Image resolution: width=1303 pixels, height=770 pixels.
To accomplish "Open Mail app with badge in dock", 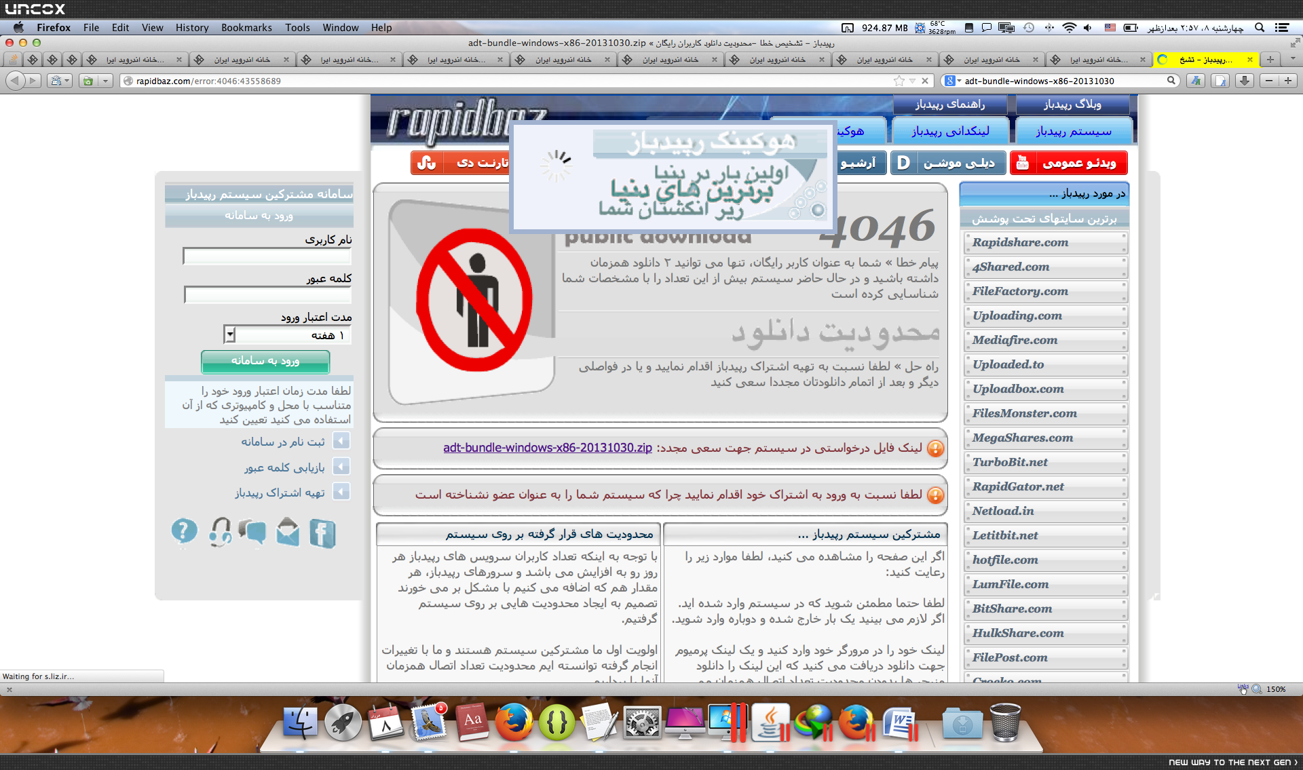I will coord(429,723).
